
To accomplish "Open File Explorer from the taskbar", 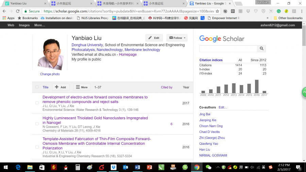I will click(x=30, y=167).
